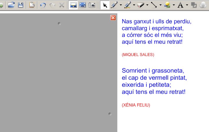The image size is (209, 132).
Task: Select the red '(MIQUEL SALES)' text
Action: pyautogui.click(x=138, y=55)
